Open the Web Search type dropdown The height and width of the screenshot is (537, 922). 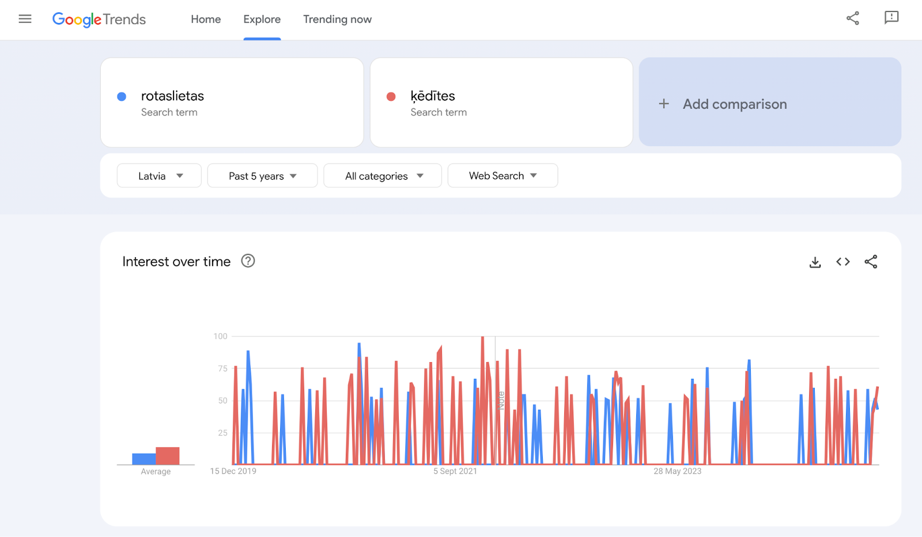pos(502,176)
